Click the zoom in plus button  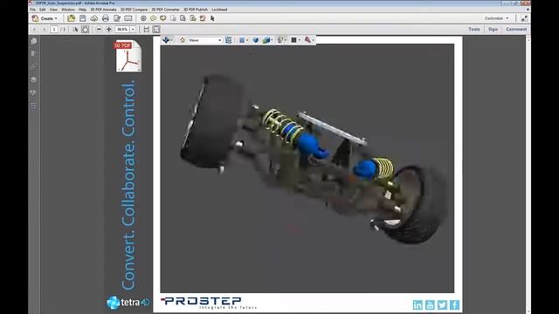(108, 29)
